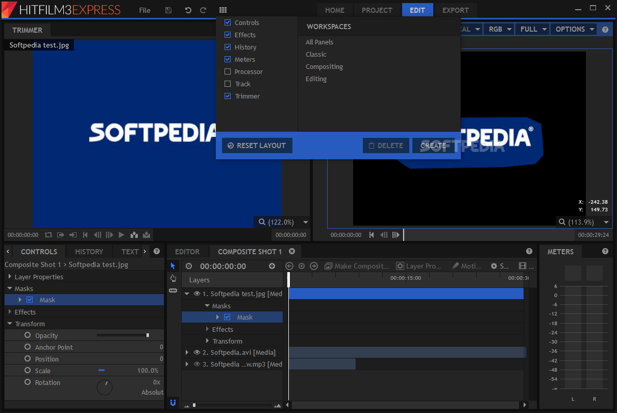
Task: Uncheck the History panel checkbox
Action: [x=228, y=47]
